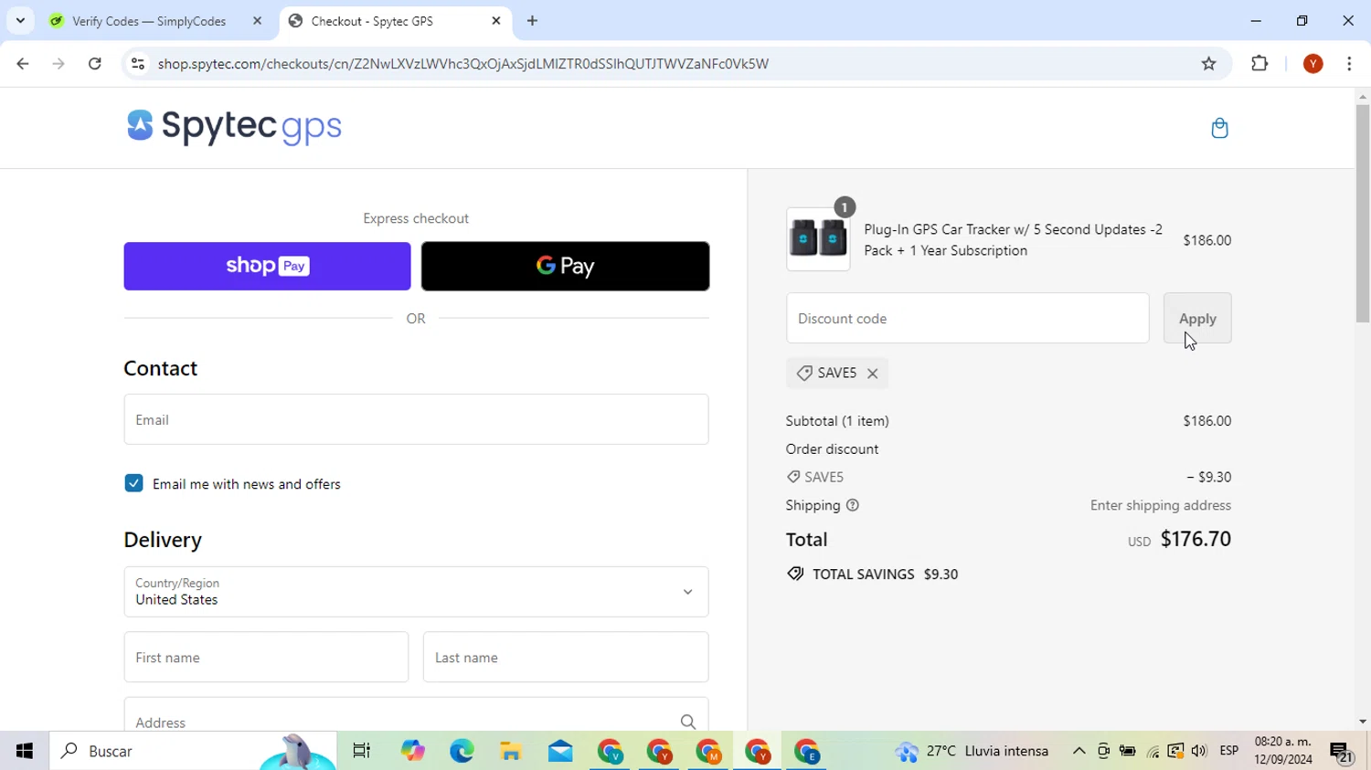The height and width of the screenshot is (770, 1371).
Task: Go back to the previous page
Action: point(23,64)
